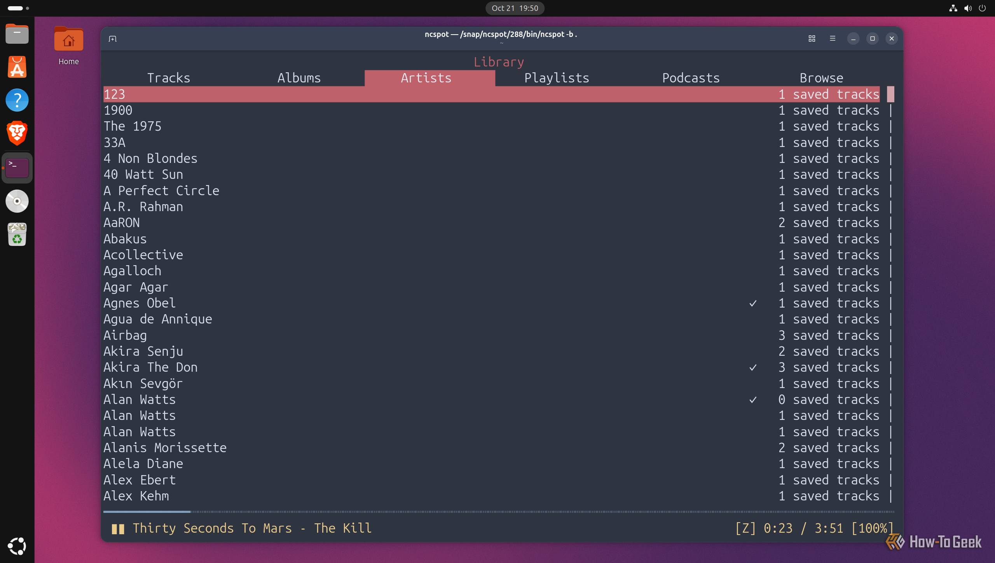This screenshot has height=563, width=995.
Task: Show applications via the Ubuntu logo button
Action: click(17, 546)
